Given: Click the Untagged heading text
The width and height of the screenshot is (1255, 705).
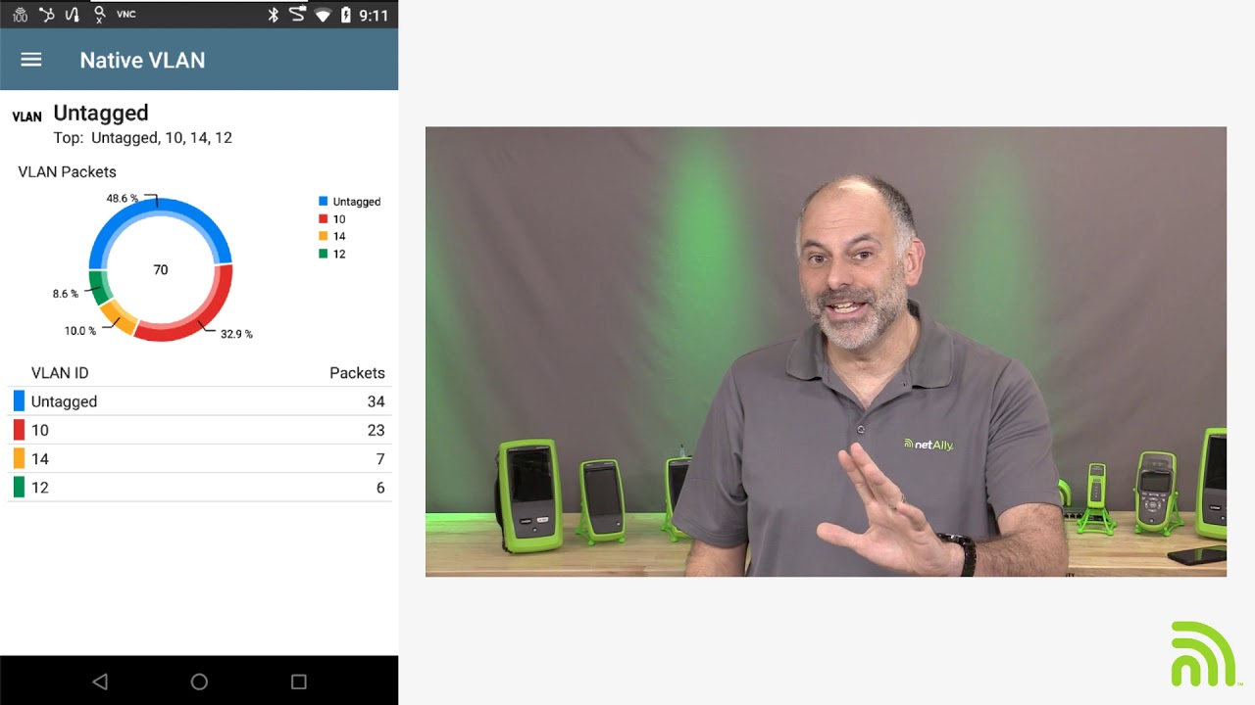Looking at the screenshot, I should tap(101, 113).
